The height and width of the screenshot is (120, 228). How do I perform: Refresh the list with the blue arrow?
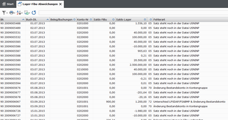[34, 13]
